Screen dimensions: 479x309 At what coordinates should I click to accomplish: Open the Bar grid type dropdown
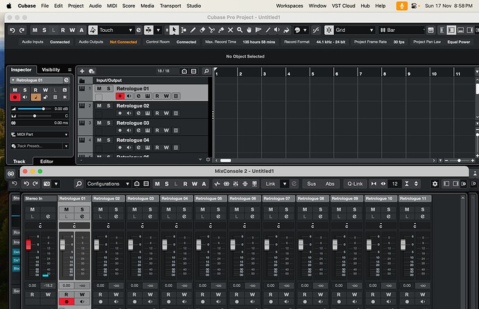[401, 30]
